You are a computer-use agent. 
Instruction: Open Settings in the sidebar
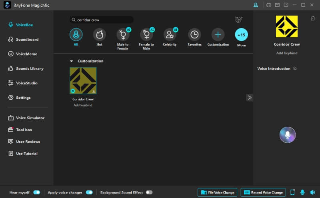19,98
